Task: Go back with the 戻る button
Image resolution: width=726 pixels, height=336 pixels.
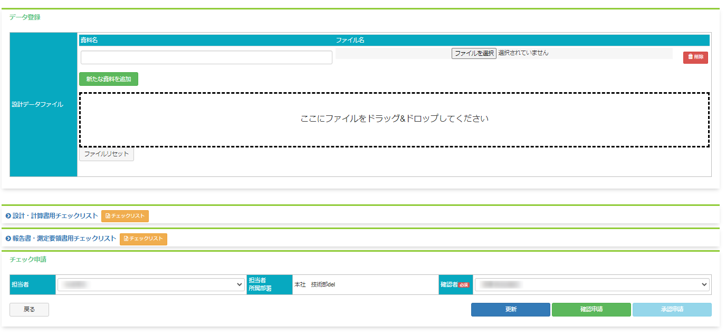Action: click(30, 310)
